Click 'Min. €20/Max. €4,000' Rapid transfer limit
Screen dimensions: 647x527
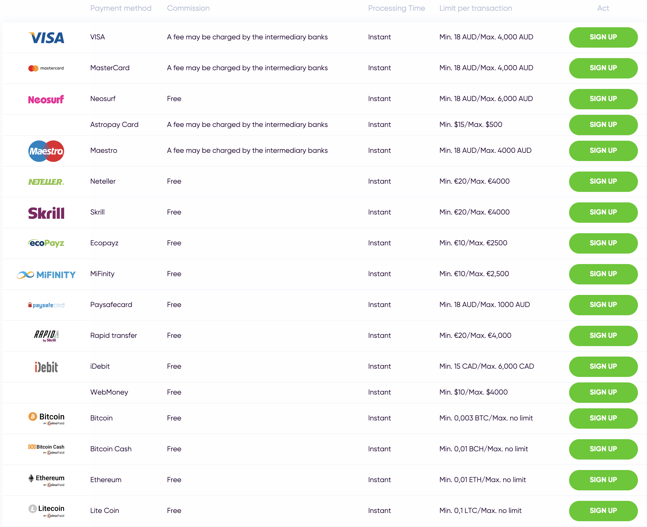pyautogui.click(x=475, y=335)
